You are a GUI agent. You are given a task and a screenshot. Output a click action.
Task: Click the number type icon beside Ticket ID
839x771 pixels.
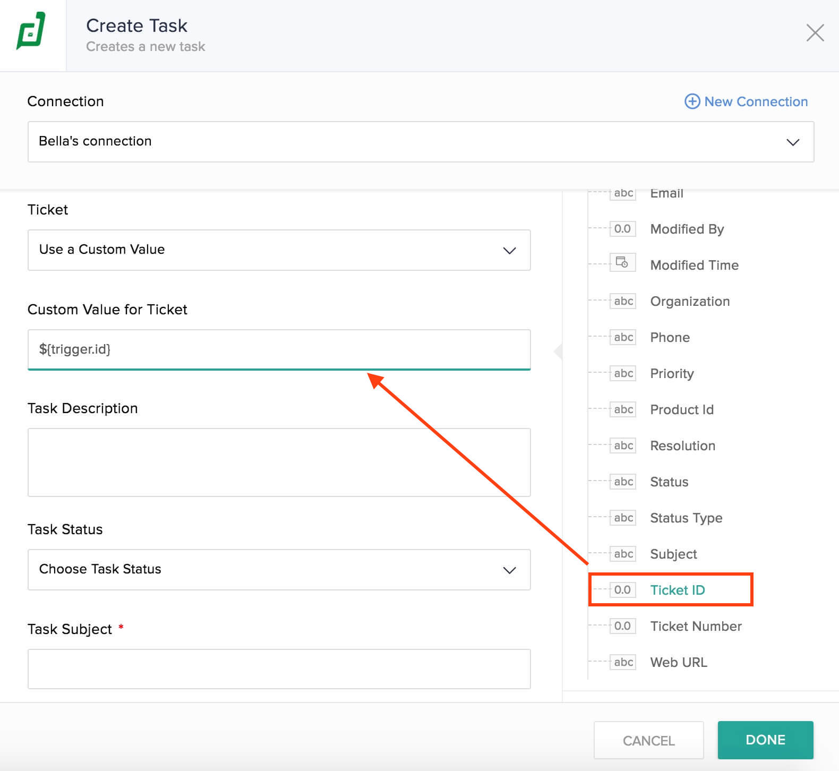coord(622,590)
